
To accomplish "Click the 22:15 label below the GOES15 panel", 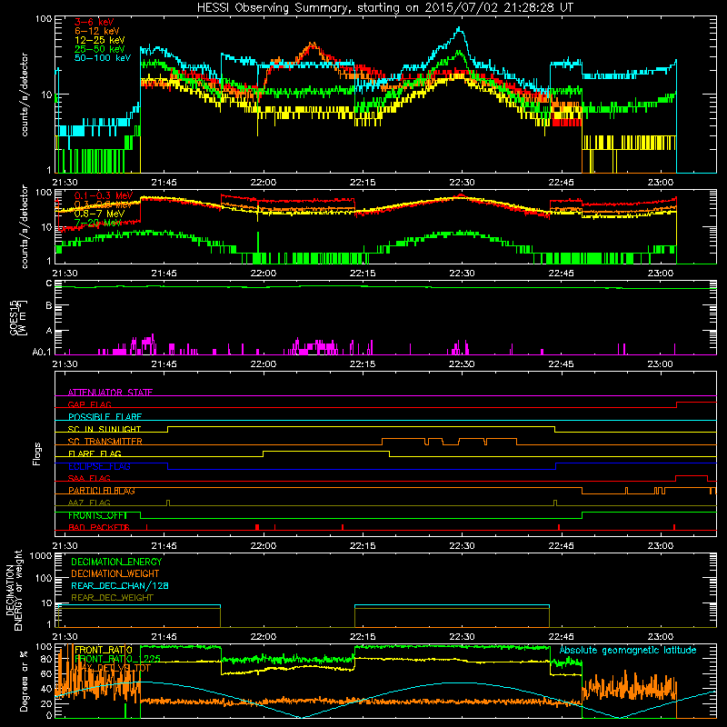I will tap(363, 364).
